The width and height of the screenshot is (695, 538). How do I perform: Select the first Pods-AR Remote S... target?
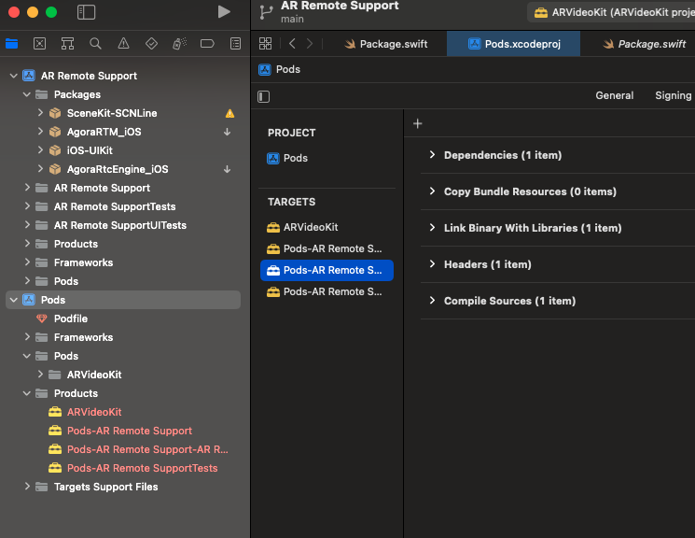(327, 248)
